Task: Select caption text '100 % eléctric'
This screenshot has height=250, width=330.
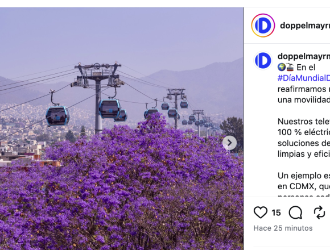Action: [x=304, y=132]
